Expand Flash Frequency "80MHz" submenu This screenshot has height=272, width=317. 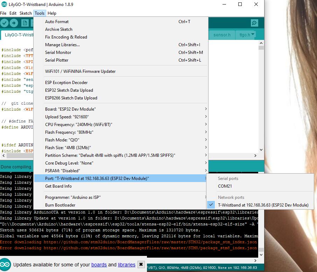[x=121, y=132]
